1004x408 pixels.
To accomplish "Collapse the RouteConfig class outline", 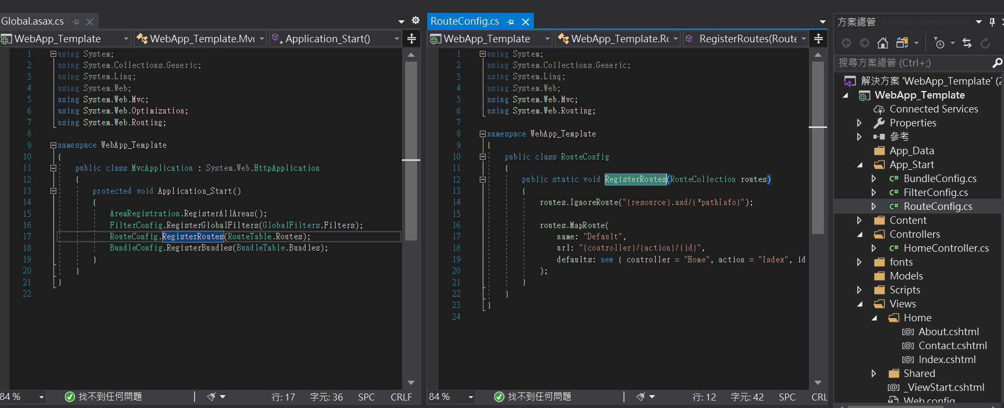I will pyautogui.click(x=482, y=157).
